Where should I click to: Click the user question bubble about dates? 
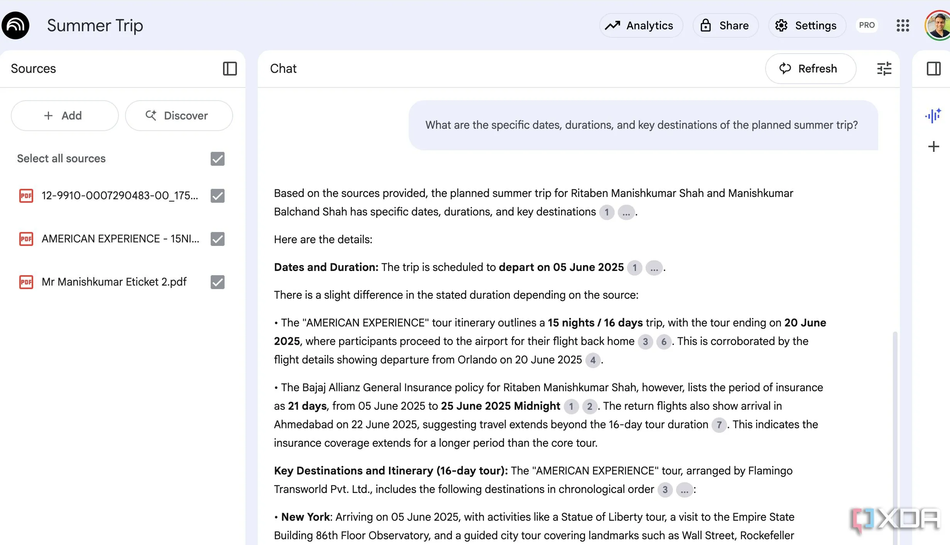tap(643, 125)
